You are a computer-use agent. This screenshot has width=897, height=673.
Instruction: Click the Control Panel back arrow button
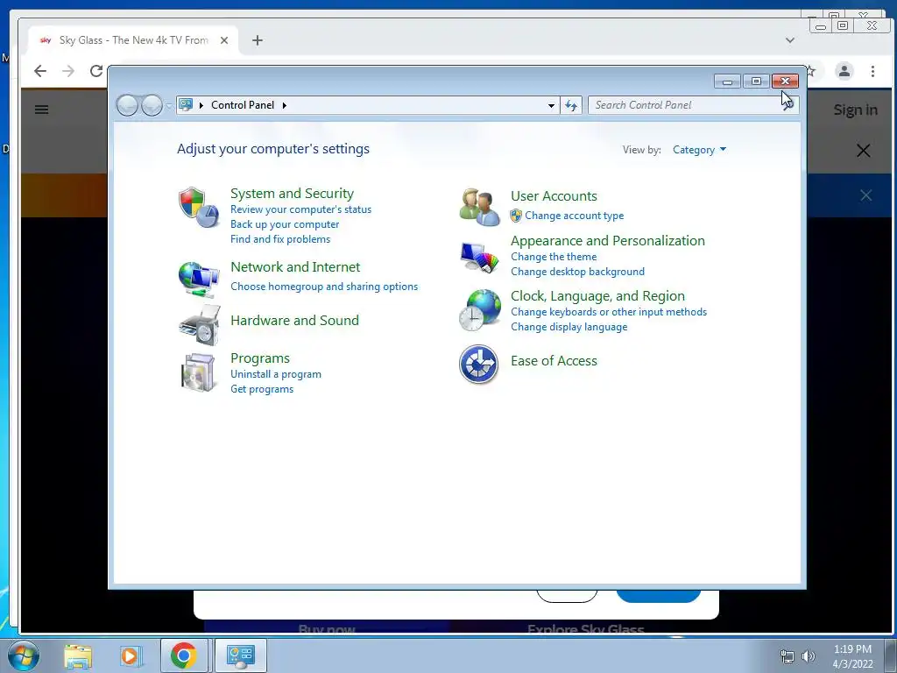pos(127,105)
